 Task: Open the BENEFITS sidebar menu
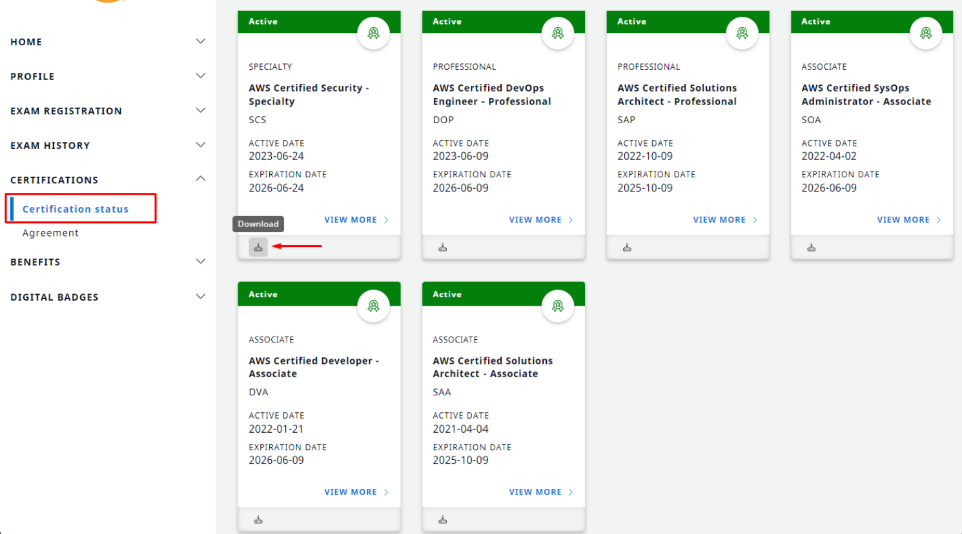point(36,262)
